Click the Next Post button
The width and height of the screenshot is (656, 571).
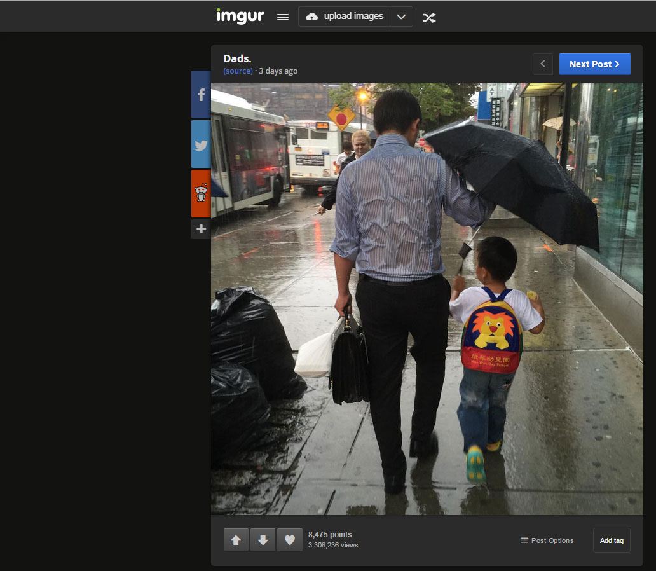(594, 64)
